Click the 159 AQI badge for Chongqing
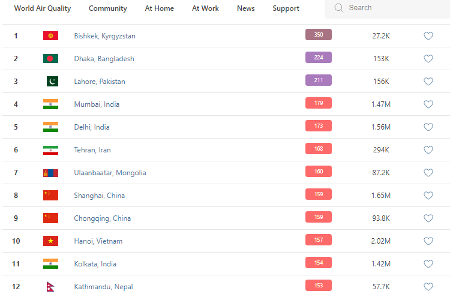 click(318, 217)
